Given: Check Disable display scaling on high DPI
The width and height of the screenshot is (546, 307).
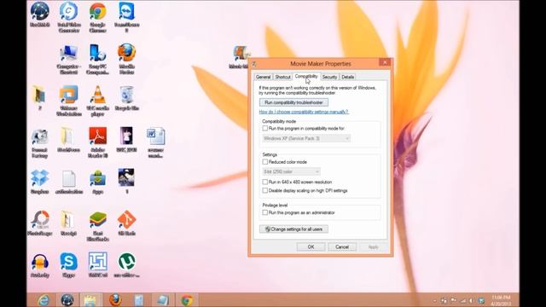Looking at the screenshot, I should click(265, 190).
